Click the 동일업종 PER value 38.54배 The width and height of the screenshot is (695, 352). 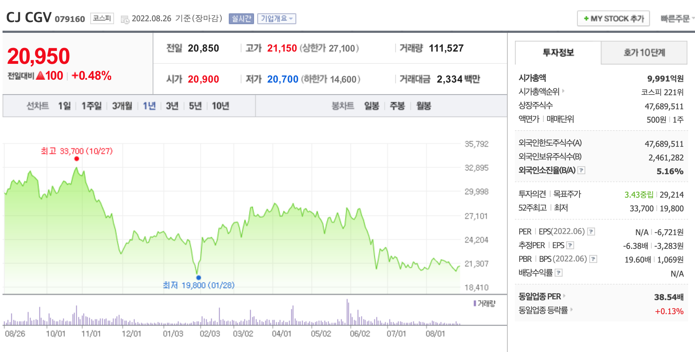pyautogui.click(x=669, y=297)
